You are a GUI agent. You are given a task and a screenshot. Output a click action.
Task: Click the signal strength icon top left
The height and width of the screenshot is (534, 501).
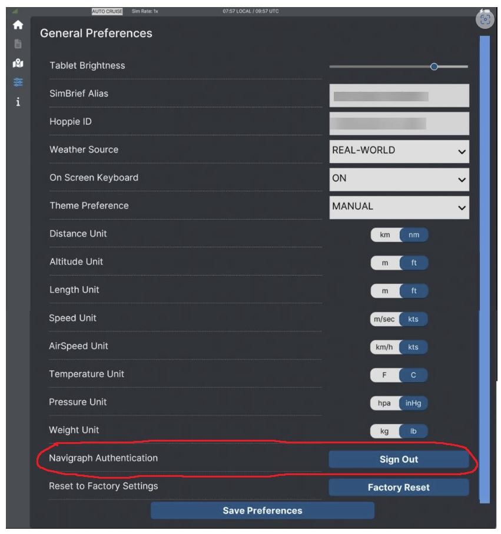15,11
